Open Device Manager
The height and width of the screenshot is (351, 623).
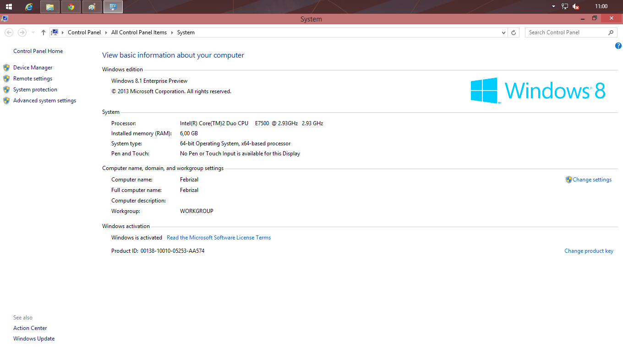point(33,68)
